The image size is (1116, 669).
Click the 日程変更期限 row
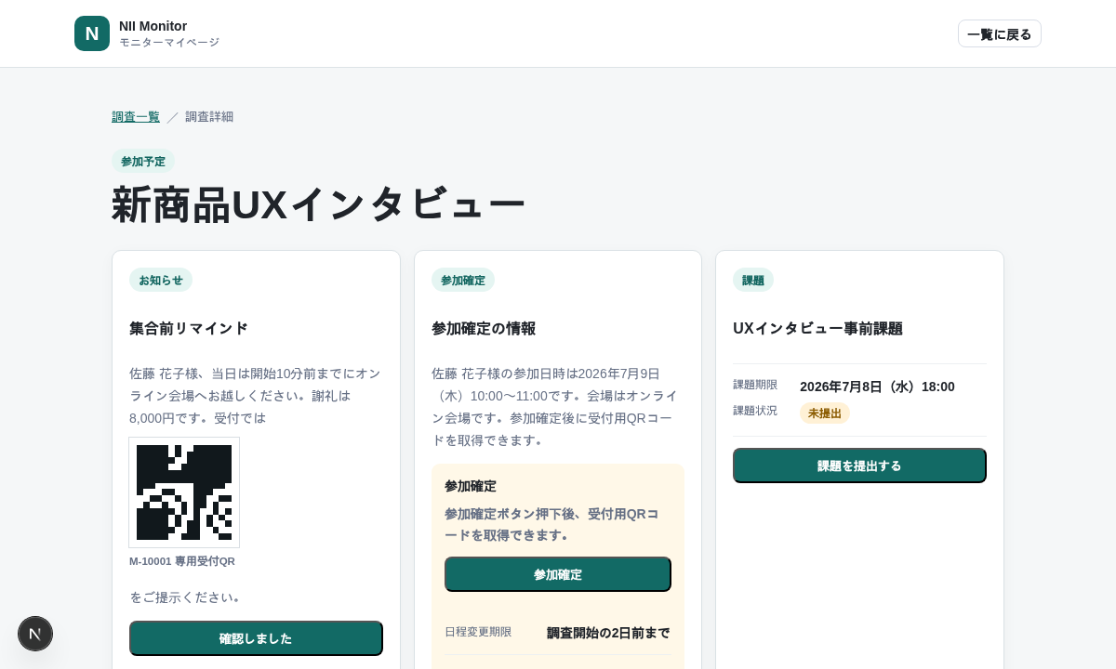(558, 632)
